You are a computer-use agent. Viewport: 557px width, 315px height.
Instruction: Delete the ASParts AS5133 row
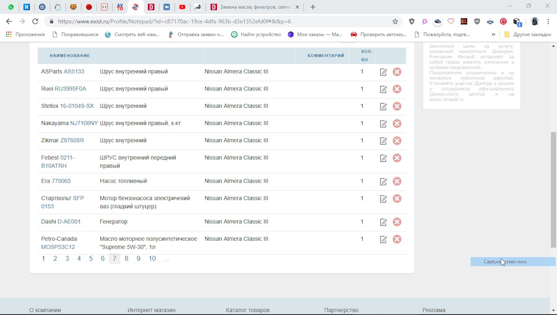[397, 72]
